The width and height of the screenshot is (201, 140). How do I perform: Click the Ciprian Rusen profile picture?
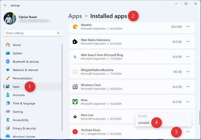click(x=10, y=19)
